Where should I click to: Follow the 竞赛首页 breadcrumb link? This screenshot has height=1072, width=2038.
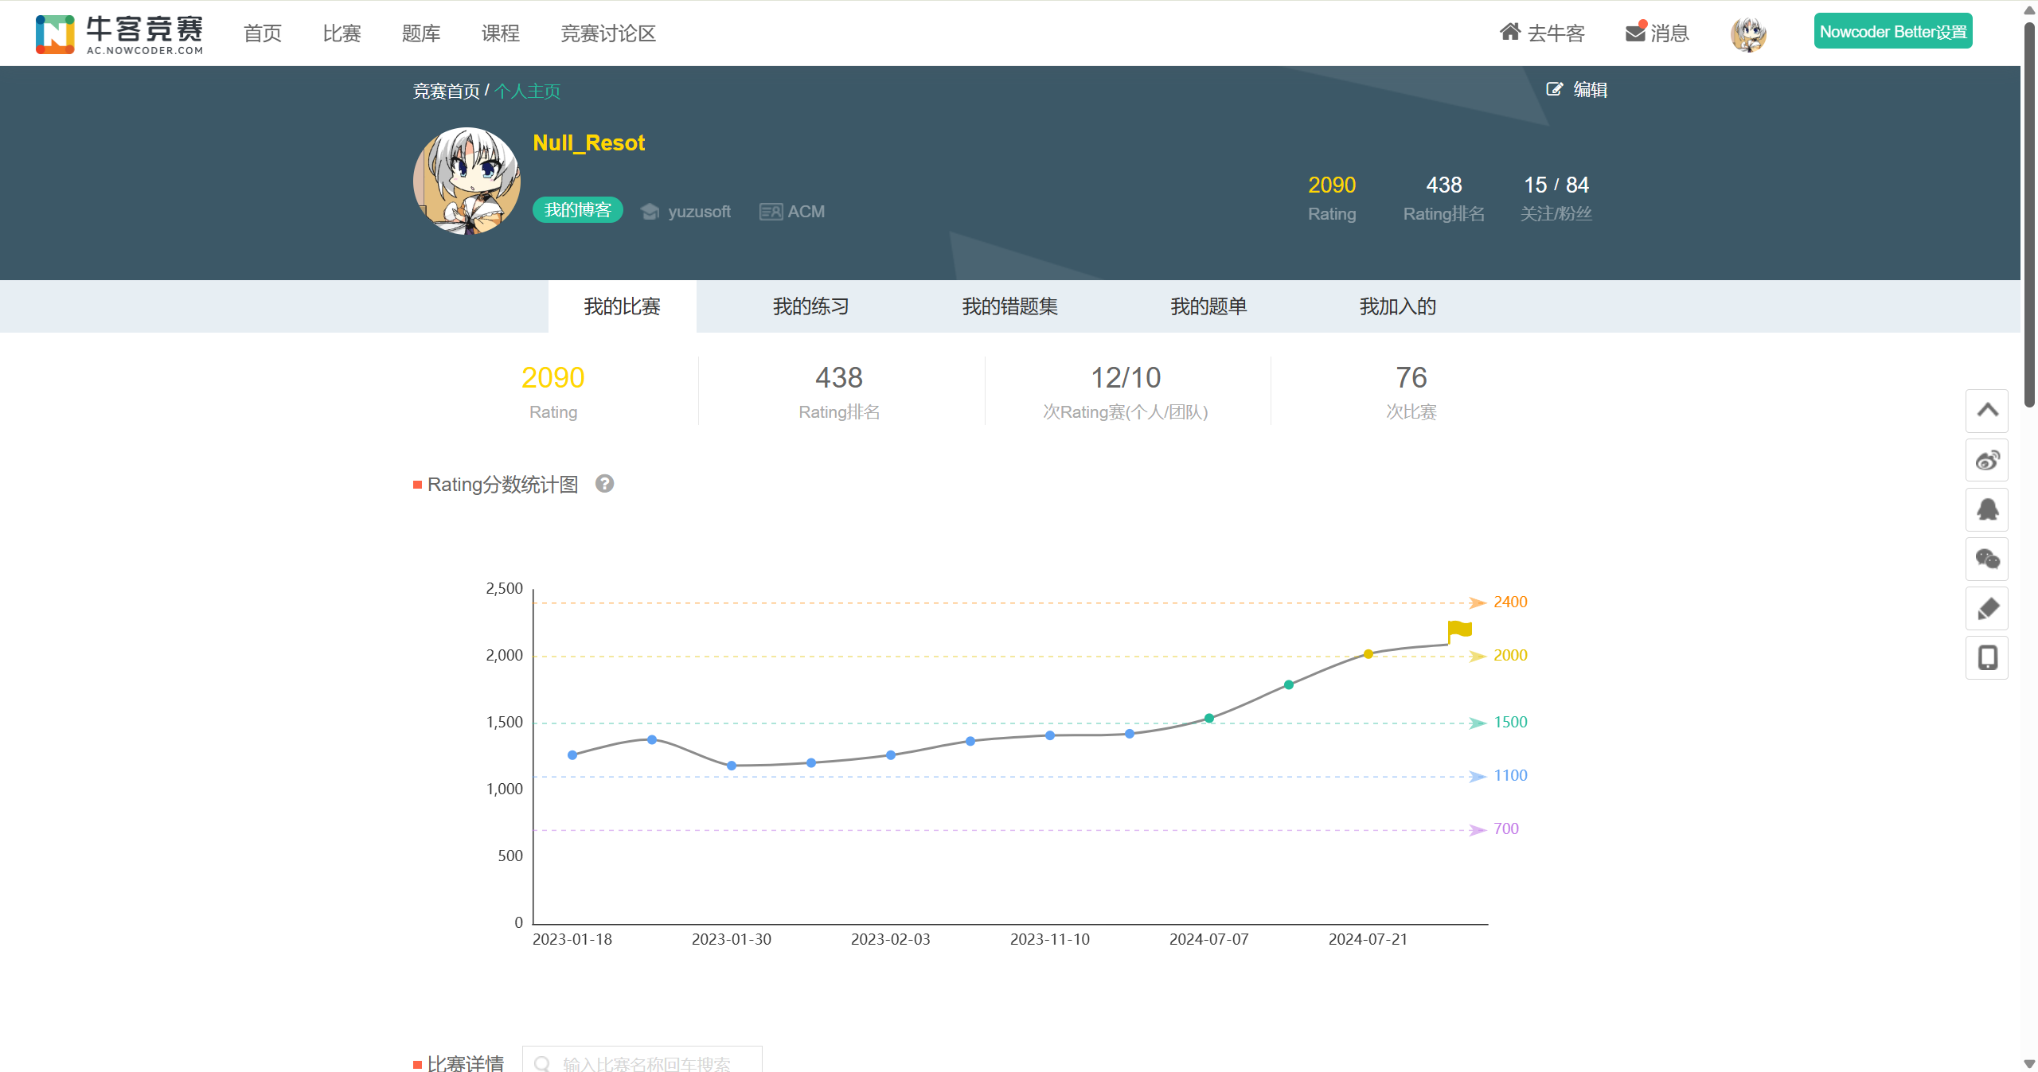[x=446, y=92]
